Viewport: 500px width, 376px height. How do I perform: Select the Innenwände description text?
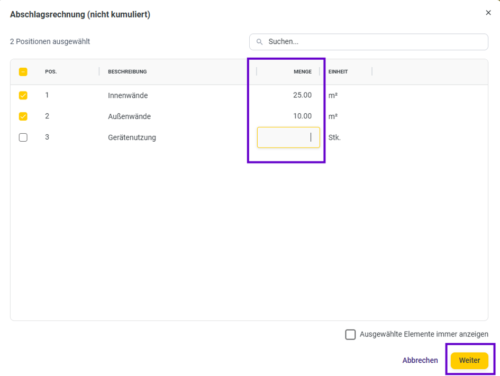click(128, 96)
